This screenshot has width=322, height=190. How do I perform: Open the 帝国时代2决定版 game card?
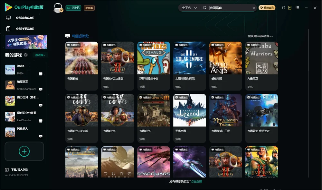118,66
